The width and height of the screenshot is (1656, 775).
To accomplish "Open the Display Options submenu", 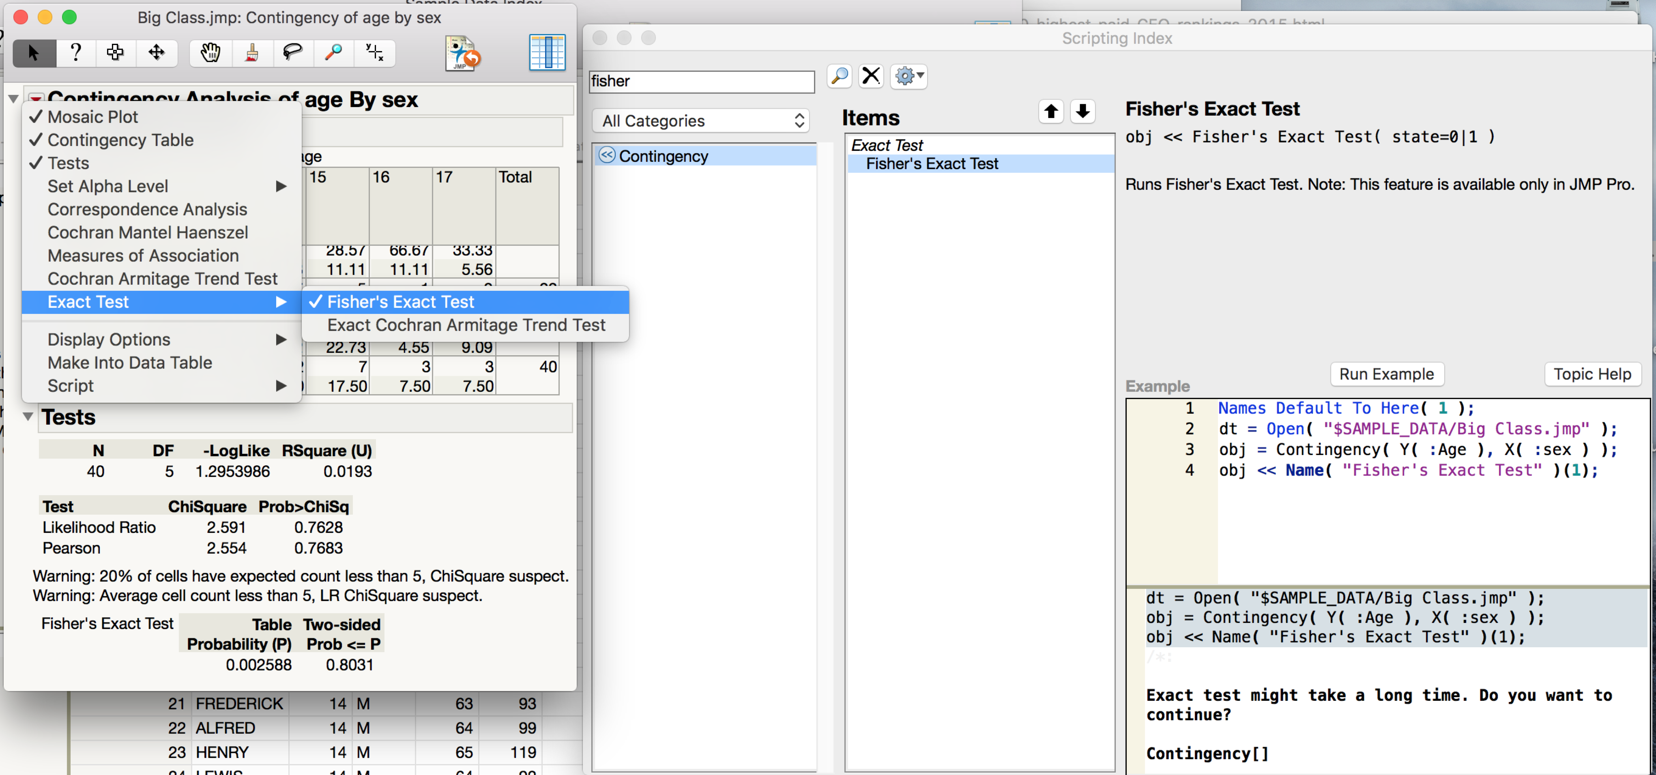I will tap(109, 339).
